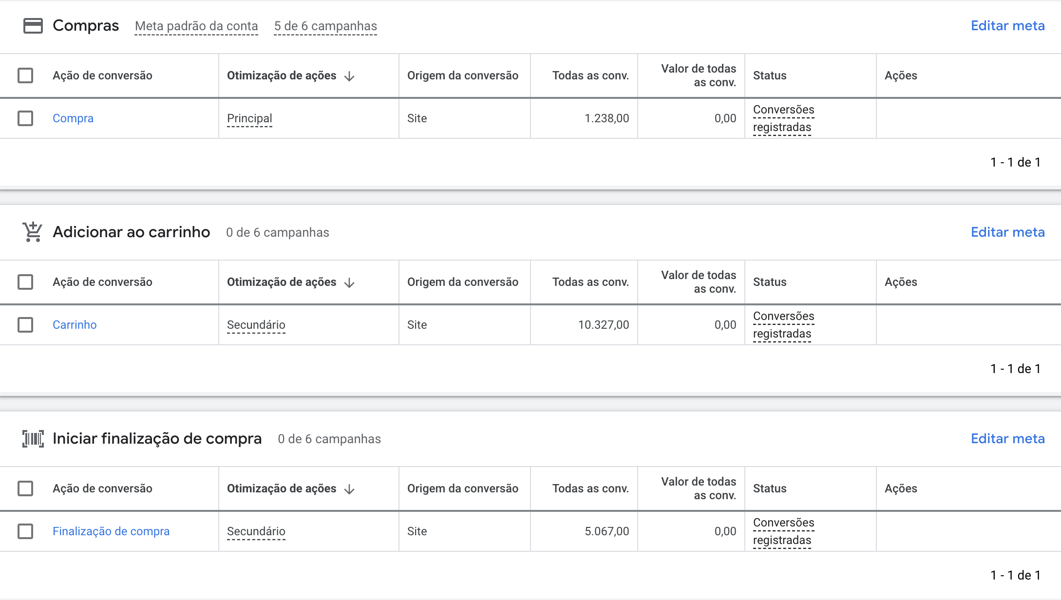
Task: Open Editar meta for Compras
Action: tap(1007, 26)
